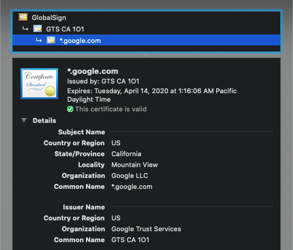Click the 'Issuer Name' section header
Image resolution: width=293 pixels, height=250 pixels.
pos(84,207)
